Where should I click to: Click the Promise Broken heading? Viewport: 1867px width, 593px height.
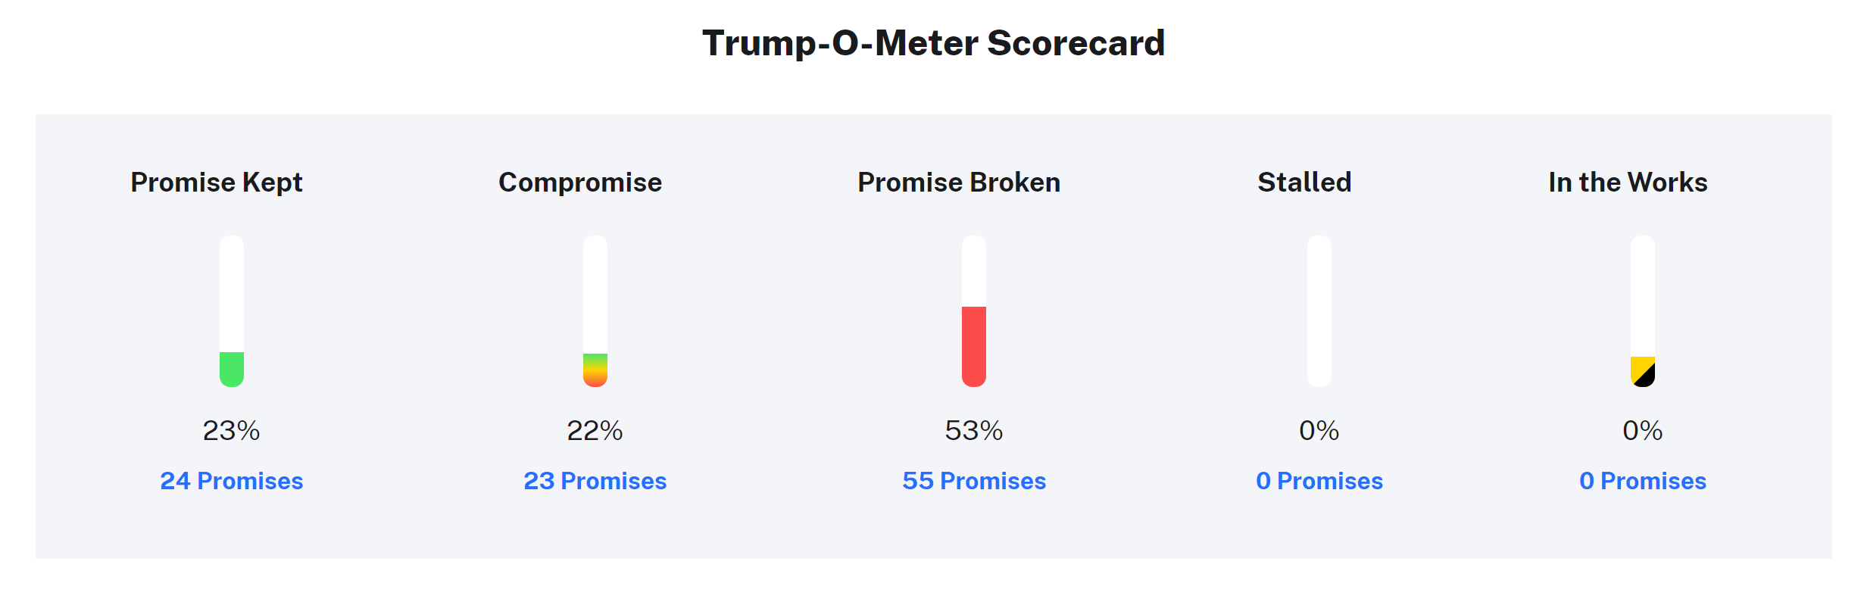959,183
